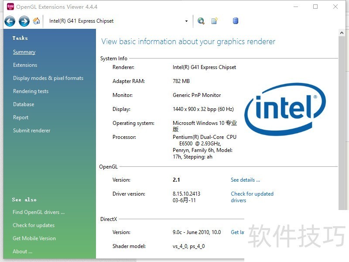
Task: Choose Submit renderer in sidebar
Action: pyautogui.click(x=31, y=131)
